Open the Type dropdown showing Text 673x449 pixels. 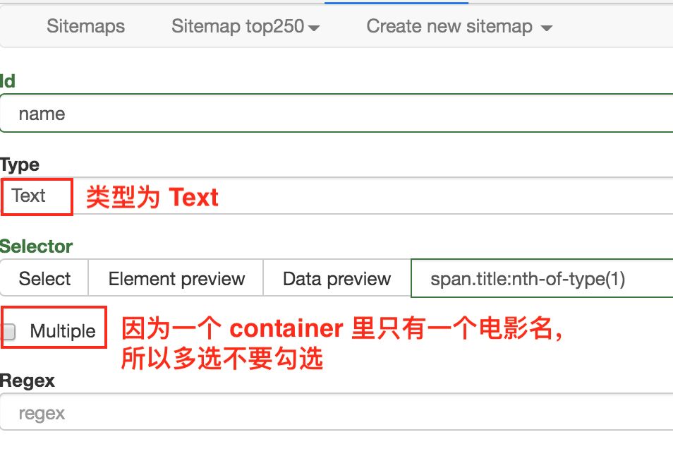(x=336, y=196)
